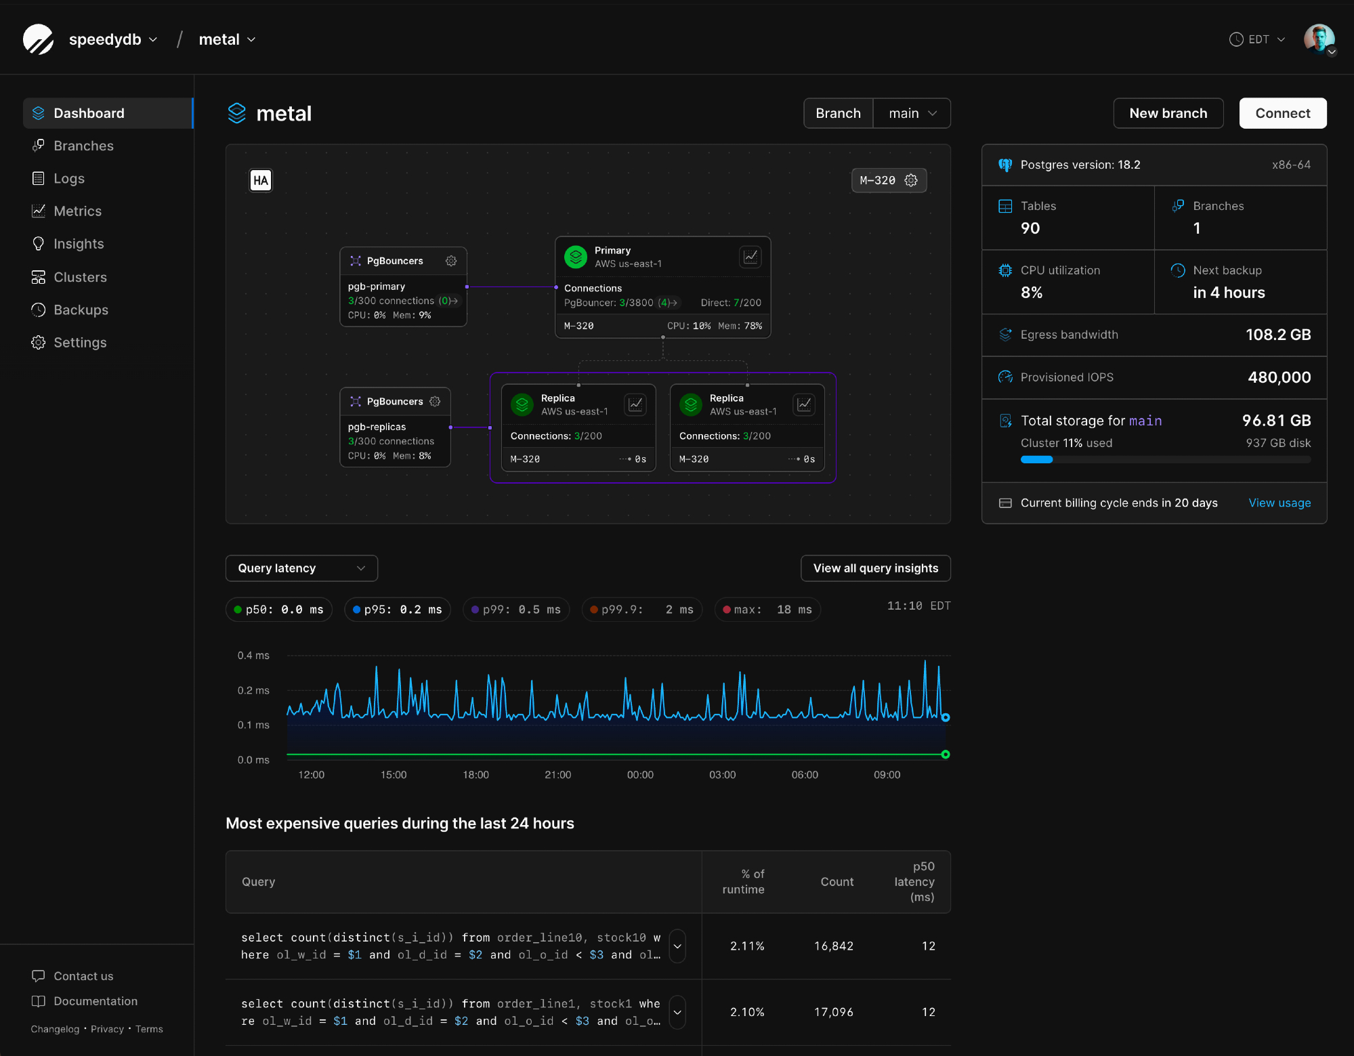Image resolution: width=1354 pixels, height=1056 pixels.
Task: Open the Query latency dropdown
Action: coord(301,568)
